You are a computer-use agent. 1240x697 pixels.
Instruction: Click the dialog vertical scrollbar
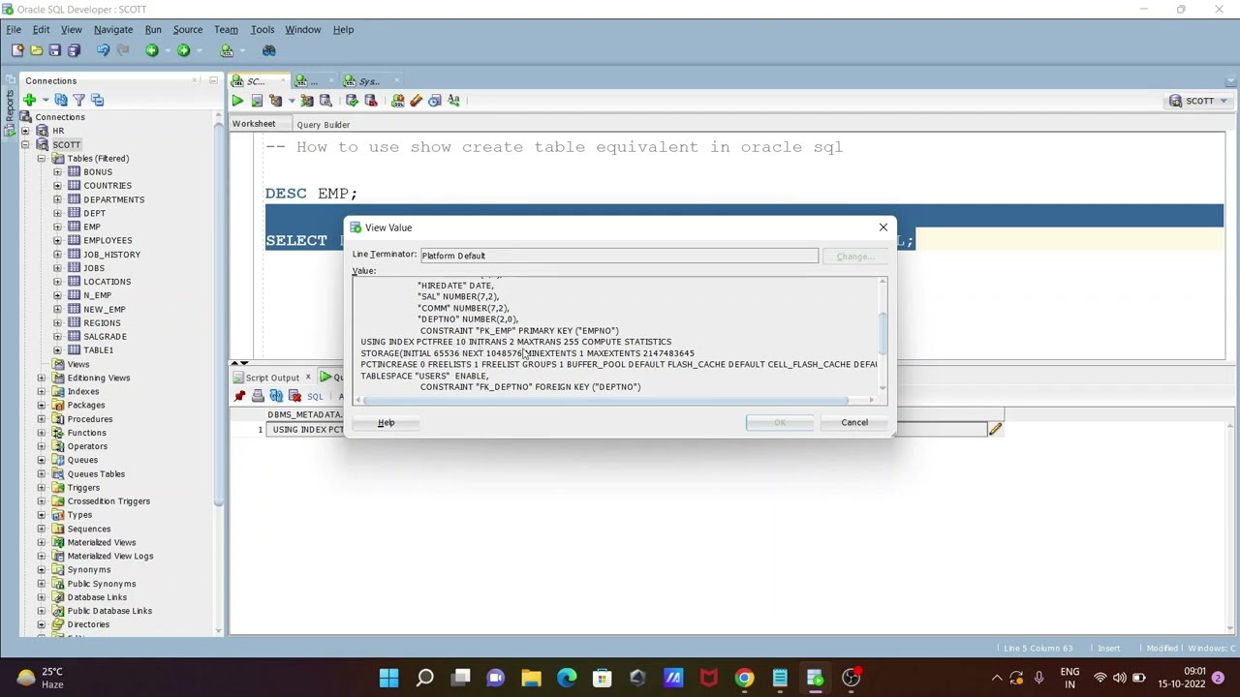[x=882, y=334]
